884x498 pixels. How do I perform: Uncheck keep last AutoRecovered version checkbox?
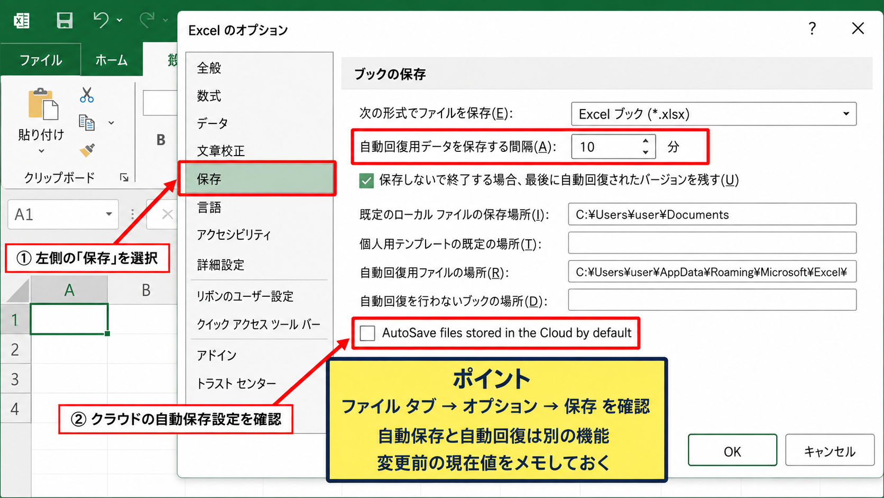(x=366, y=180)
